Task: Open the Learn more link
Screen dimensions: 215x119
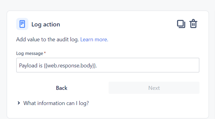Action: click(x=94, y=39)
